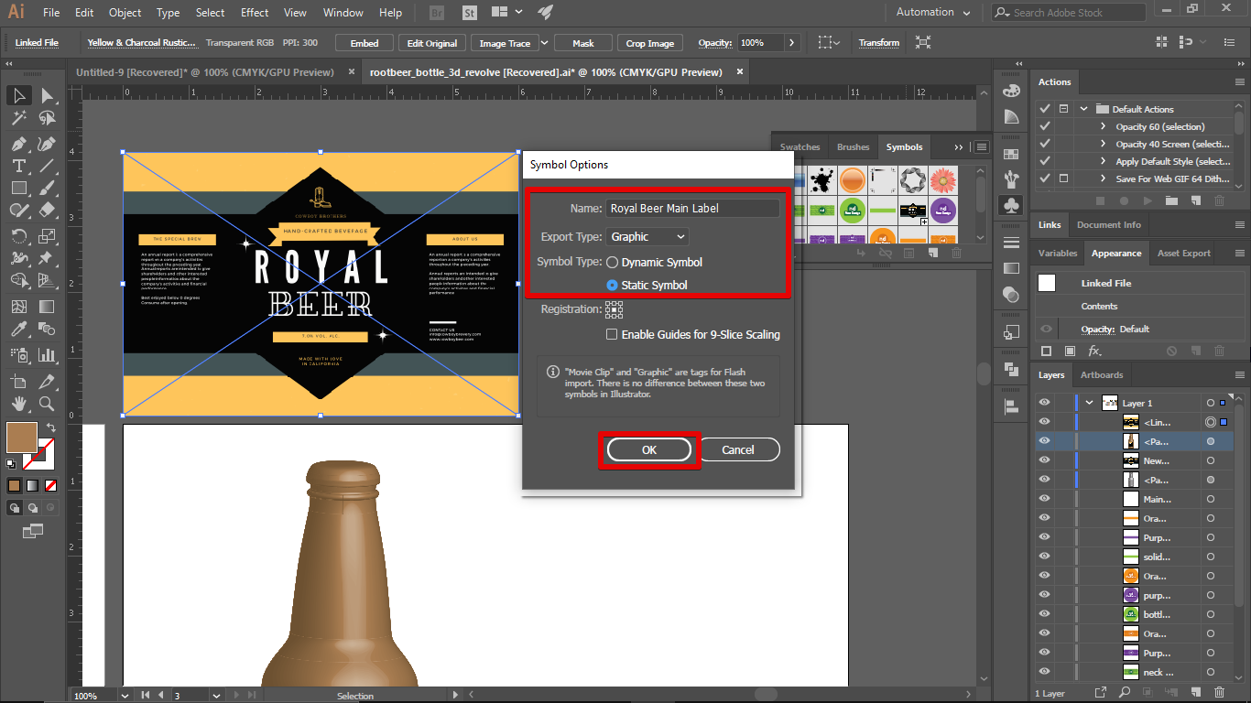Enable Guides for 9-Slice Scaling checkbox
The width and height of the screenshot is (1251, 703).
612,335
